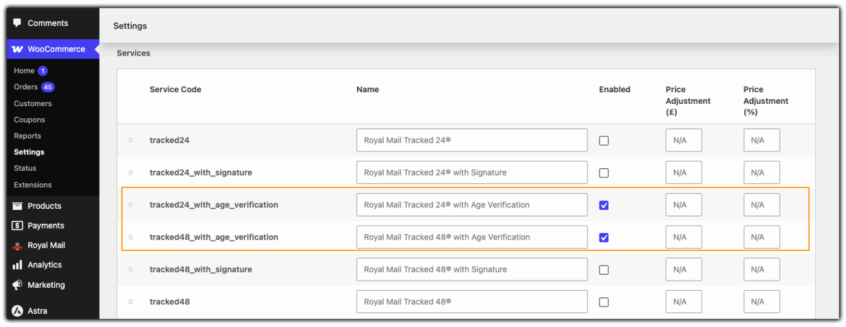The height and width of the screenshot is (327, 846).
Task: Uncheck tracked24_with_age_verification Enabled checkbox
Action: (x=604, y=205)
